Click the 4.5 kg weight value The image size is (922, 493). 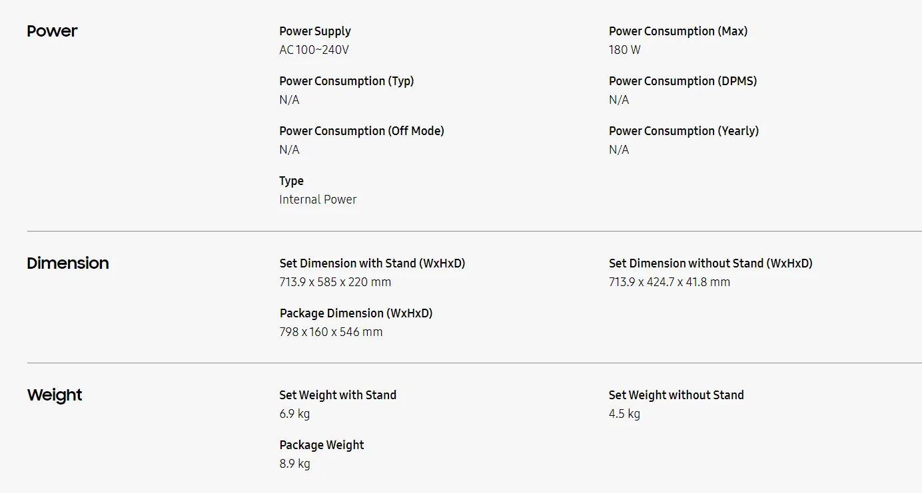pos(624,414)
